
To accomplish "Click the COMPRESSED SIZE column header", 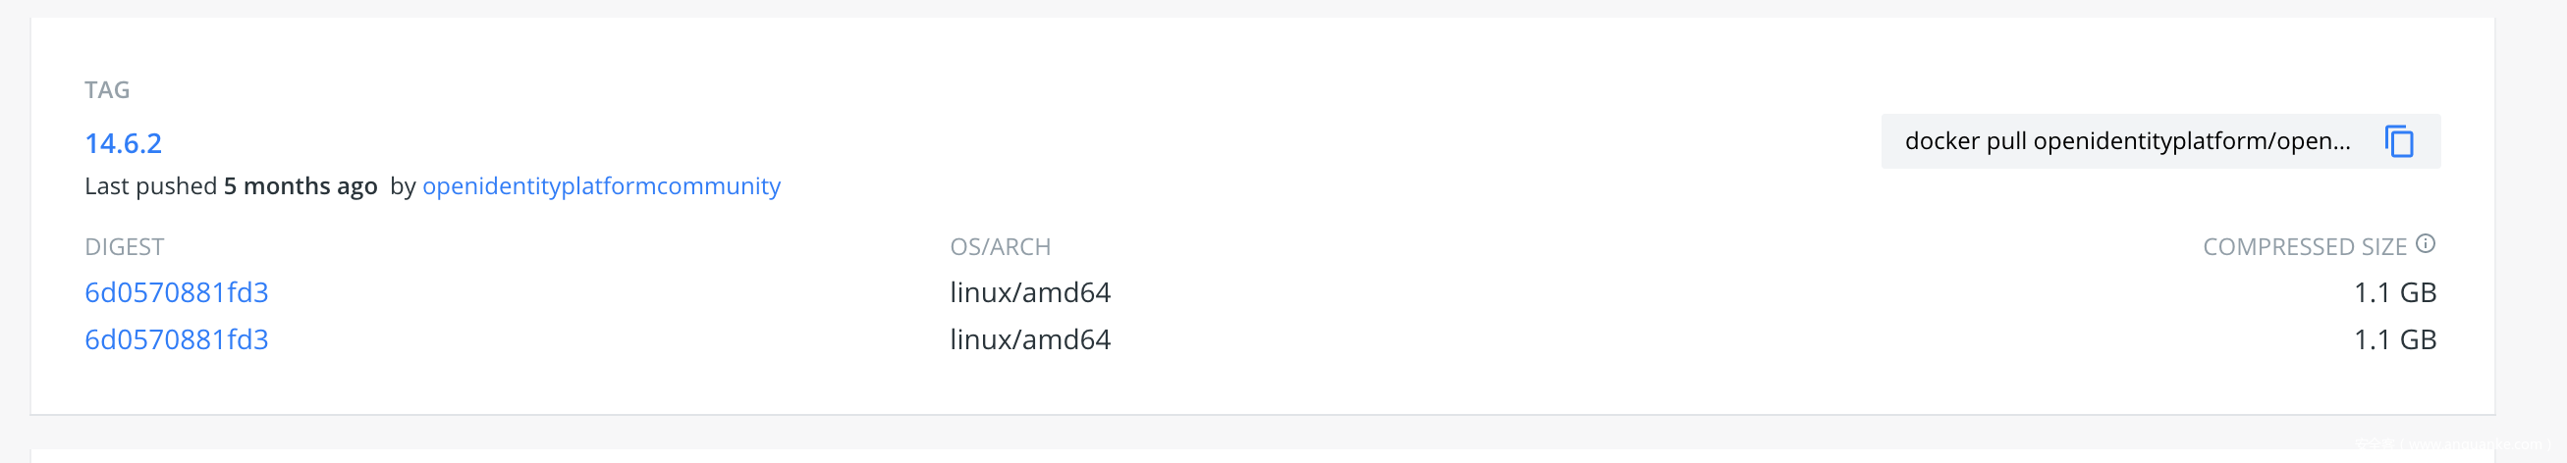I will point(2304,247).
